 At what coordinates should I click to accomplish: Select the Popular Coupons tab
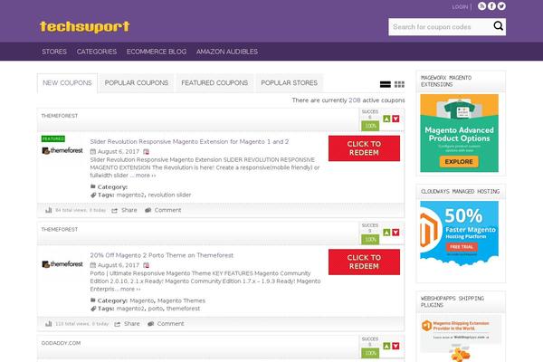[137, 83]
